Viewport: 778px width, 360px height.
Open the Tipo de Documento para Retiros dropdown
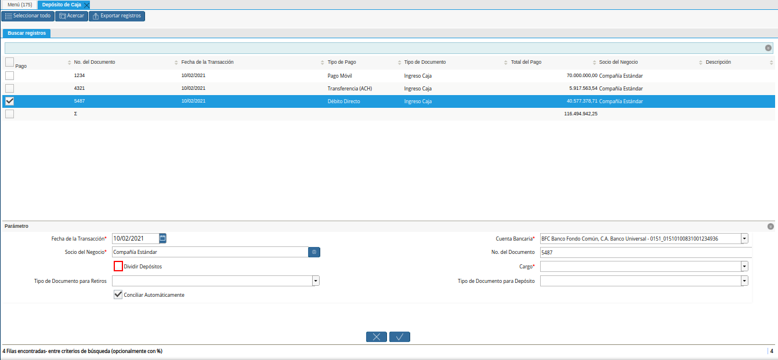point(316,281)
